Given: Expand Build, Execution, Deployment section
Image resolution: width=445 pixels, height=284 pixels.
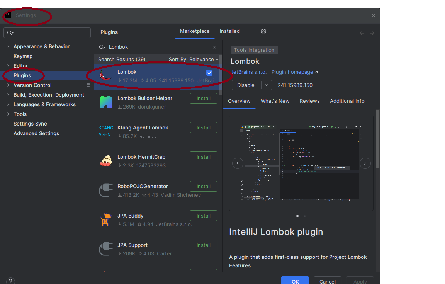Looking at the screenshot, I should pos(8,95).
